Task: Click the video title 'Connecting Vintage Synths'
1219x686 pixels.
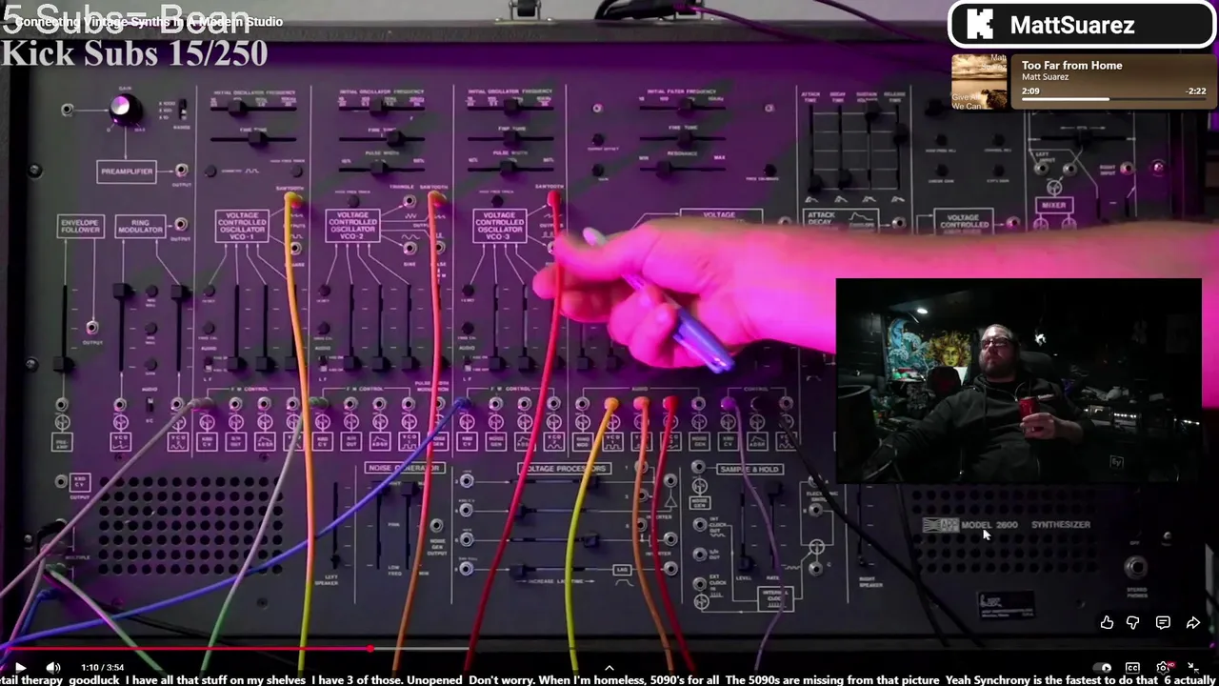Action: [x=149, y=22]
